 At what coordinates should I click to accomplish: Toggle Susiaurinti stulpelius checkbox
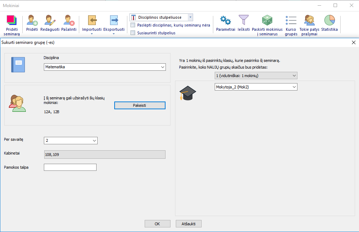click(x=133, y=33)
